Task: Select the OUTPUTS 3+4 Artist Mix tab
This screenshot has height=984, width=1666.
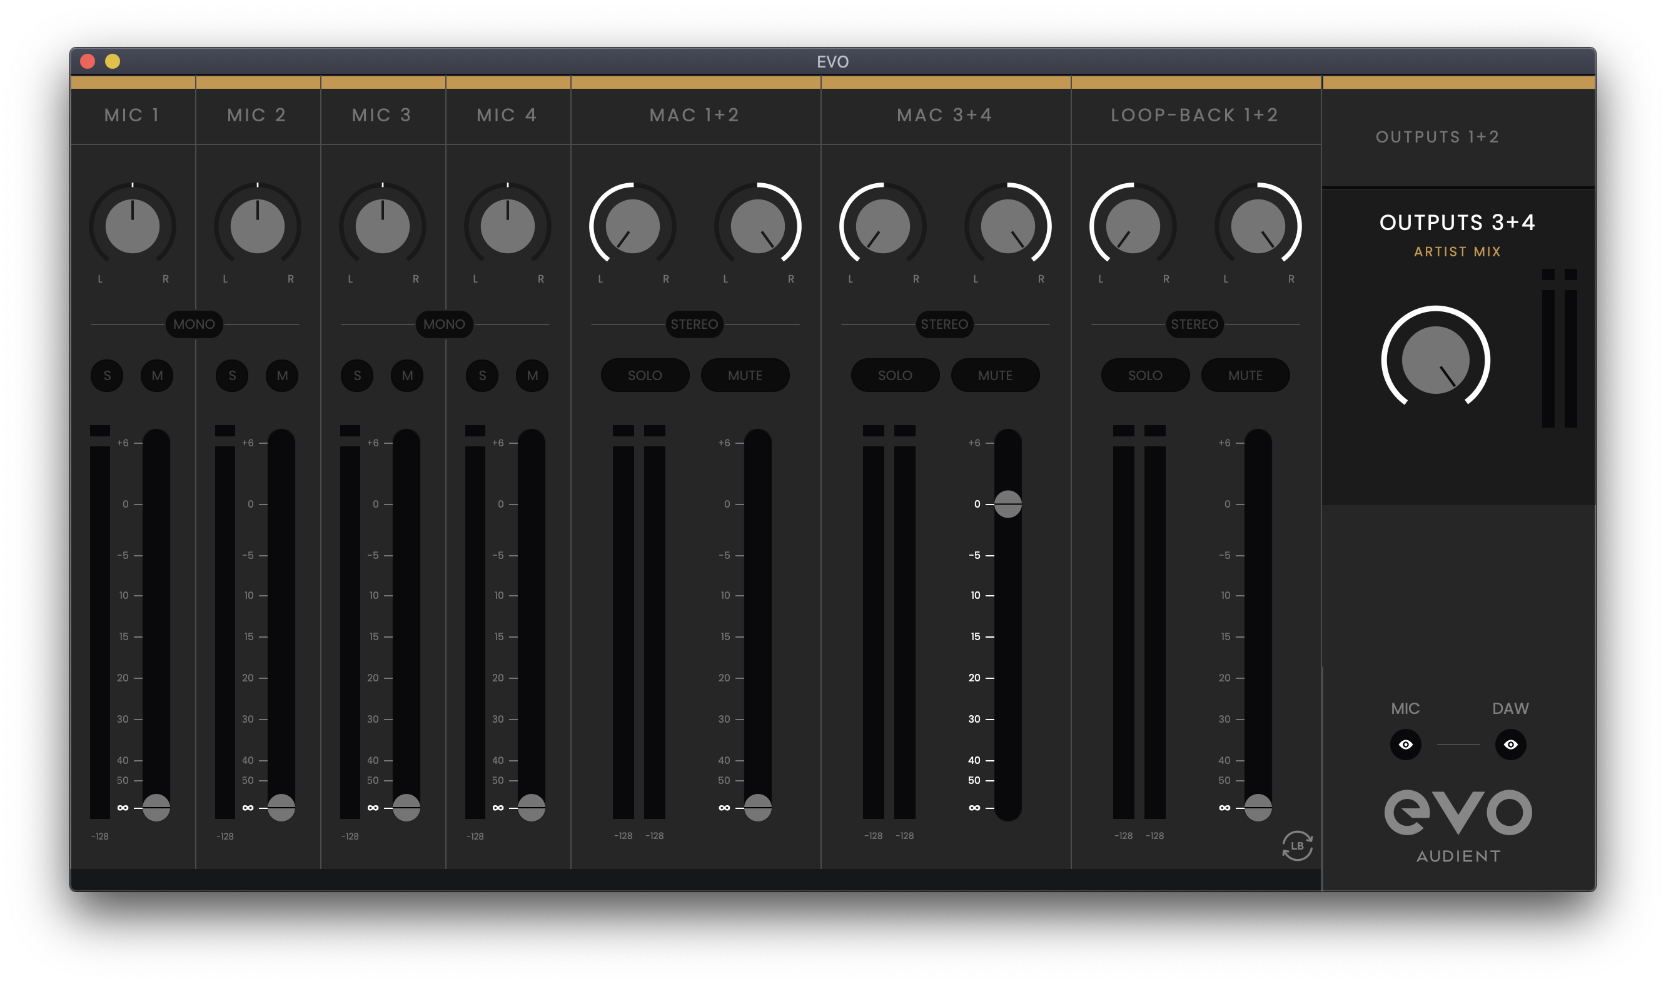Action: click(1457, 233)
